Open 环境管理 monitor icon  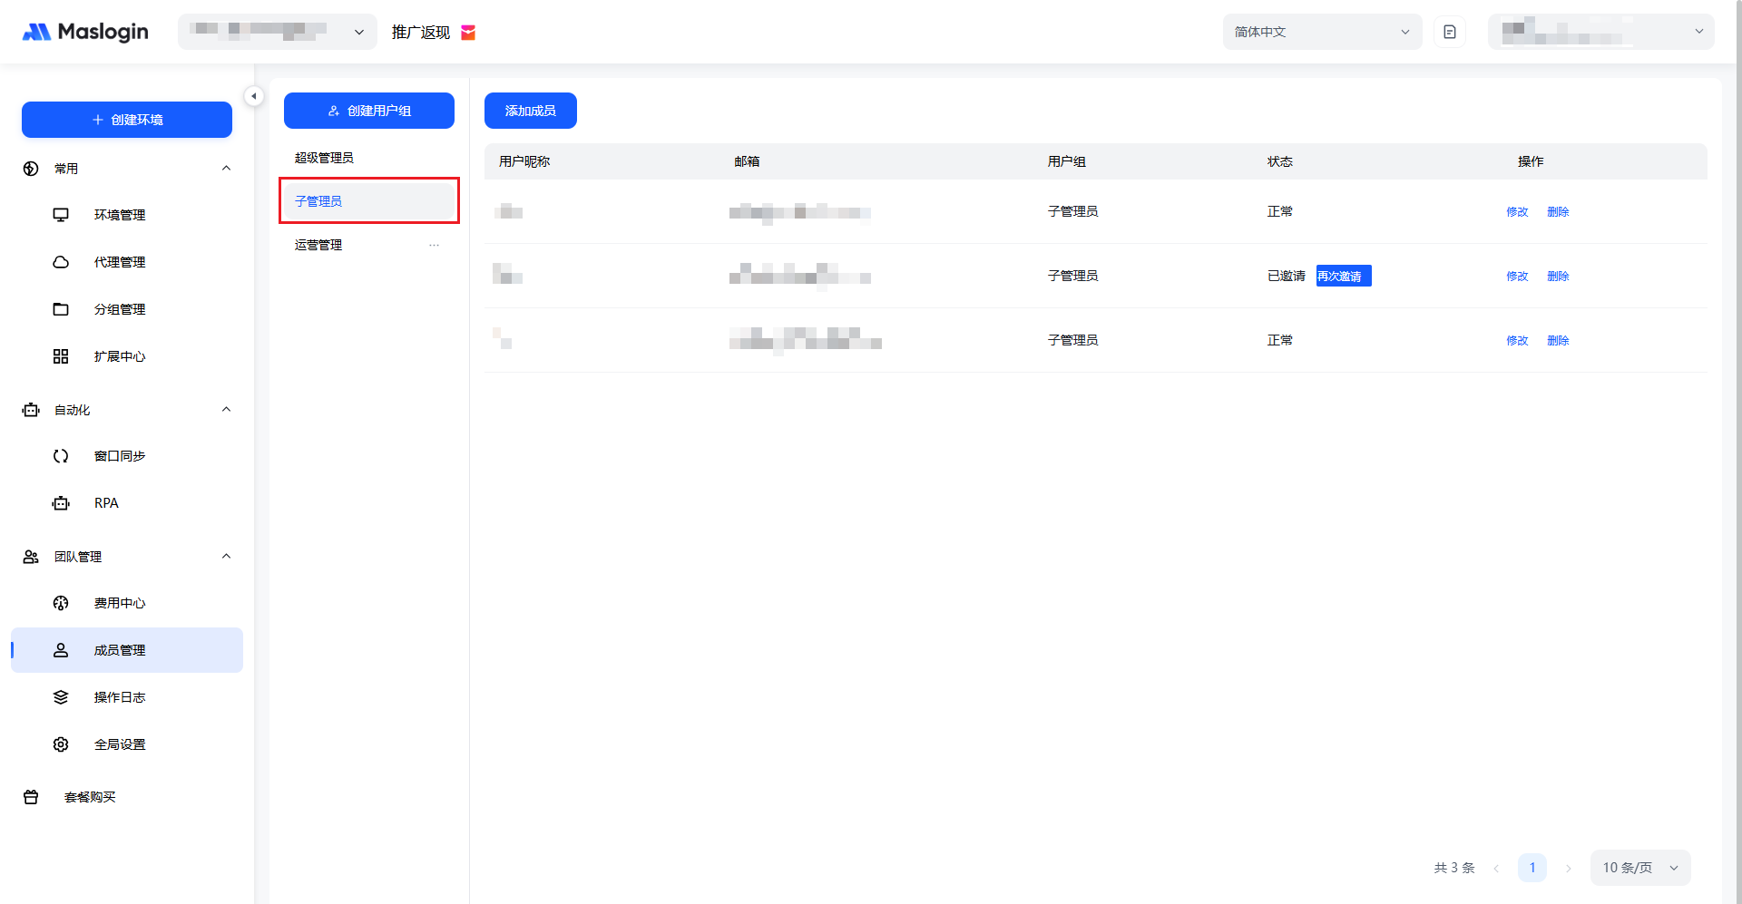61,215
